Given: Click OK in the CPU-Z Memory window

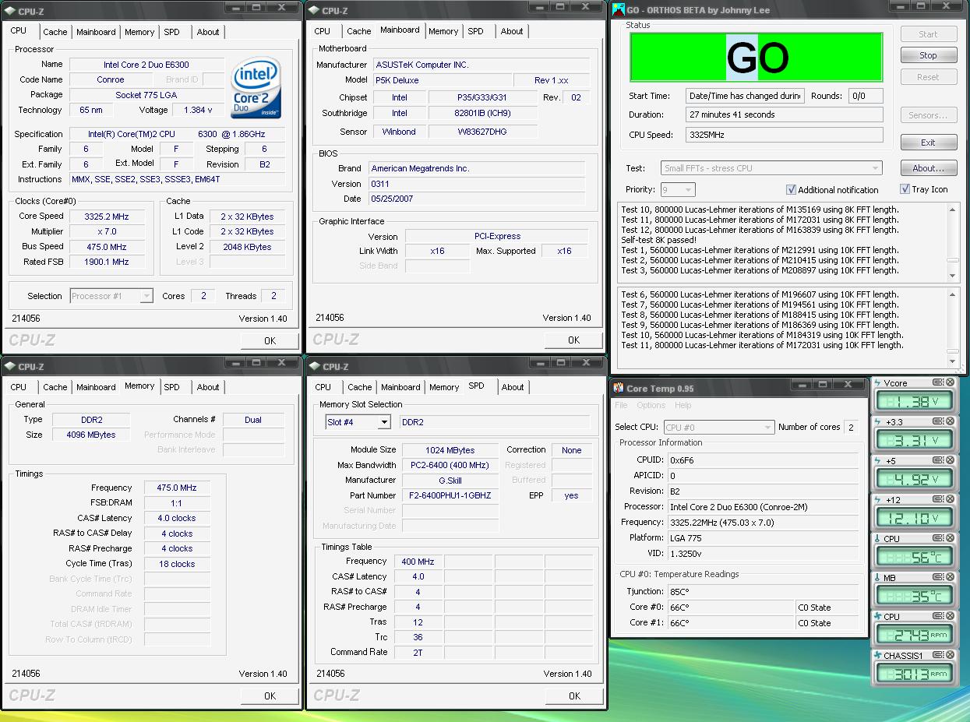Looking at the screenshot, I should (x=270, y=696).
